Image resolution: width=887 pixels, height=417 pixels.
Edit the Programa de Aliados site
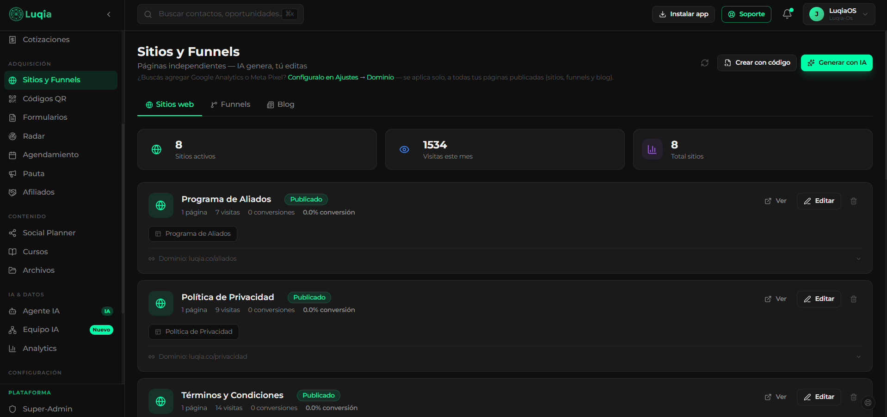coord(819,201)
